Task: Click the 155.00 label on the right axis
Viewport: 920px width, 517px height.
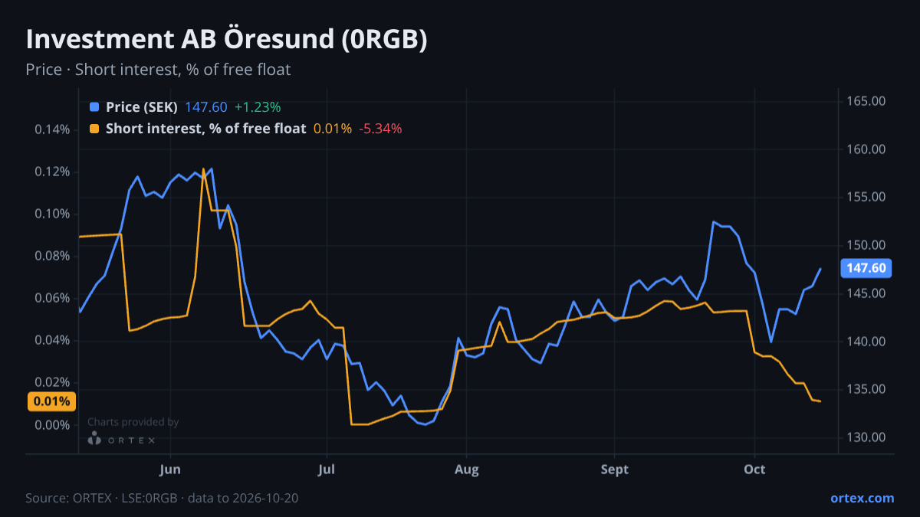Action: click(x=866, y=197)
